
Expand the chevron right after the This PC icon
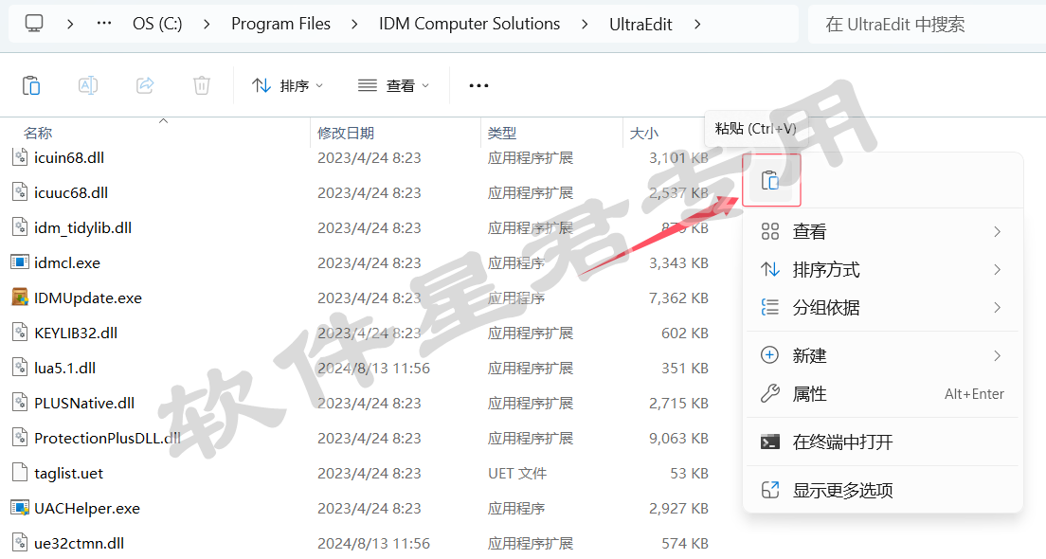click(70, 24)
